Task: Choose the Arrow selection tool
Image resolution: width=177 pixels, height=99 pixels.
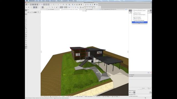Action: (26, 10)
